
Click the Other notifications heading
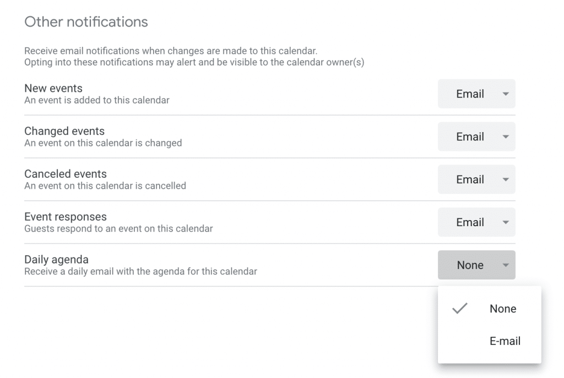pyautogui.click(x=86, y=22)
